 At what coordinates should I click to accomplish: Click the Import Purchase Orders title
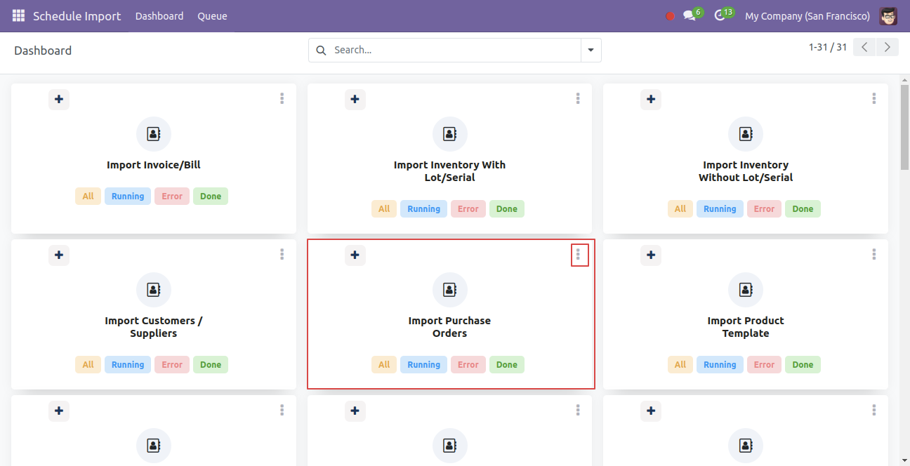[449, 327]
